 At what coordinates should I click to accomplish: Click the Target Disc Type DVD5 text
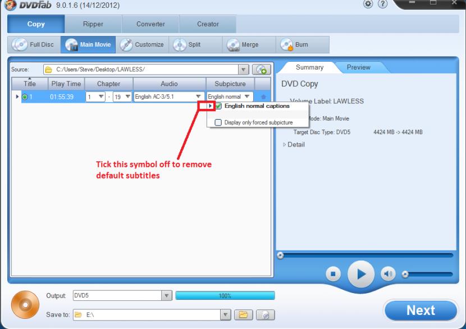click(322, 132)
